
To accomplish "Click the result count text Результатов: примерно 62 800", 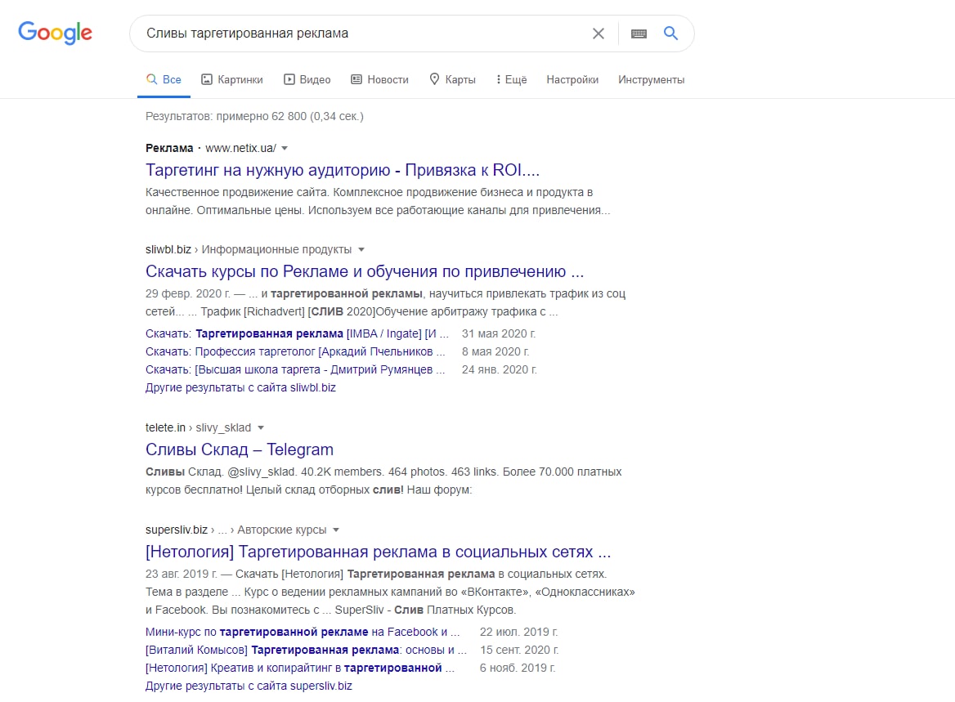I will (x=254, y=116).
